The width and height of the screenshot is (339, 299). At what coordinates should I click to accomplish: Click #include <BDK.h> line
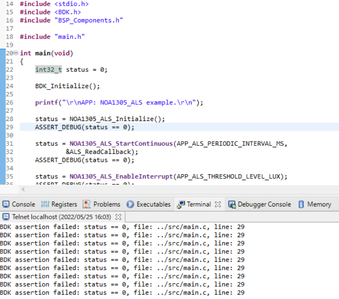50,12
